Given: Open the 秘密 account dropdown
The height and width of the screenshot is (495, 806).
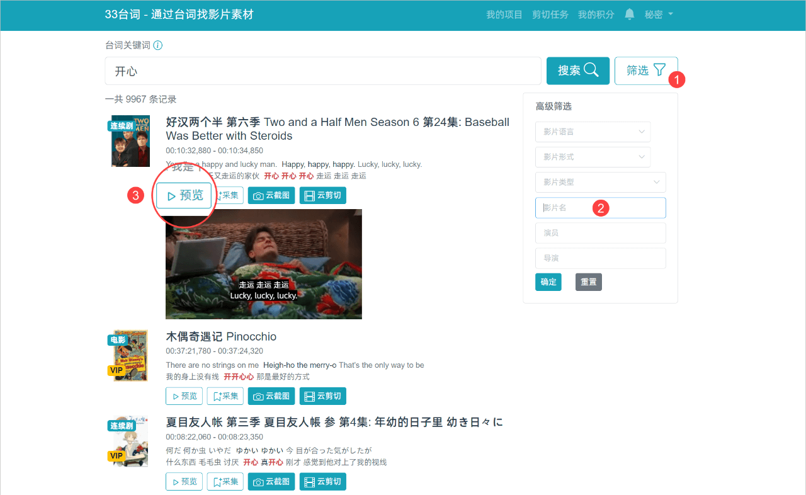Looking at the screenshot, I should [659, 14].
